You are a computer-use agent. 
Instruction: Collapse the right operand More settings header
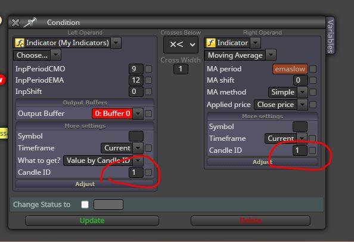tap(262, 117)
